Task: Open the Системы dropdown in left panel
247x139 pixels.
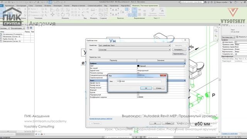Action: (5, 28)
